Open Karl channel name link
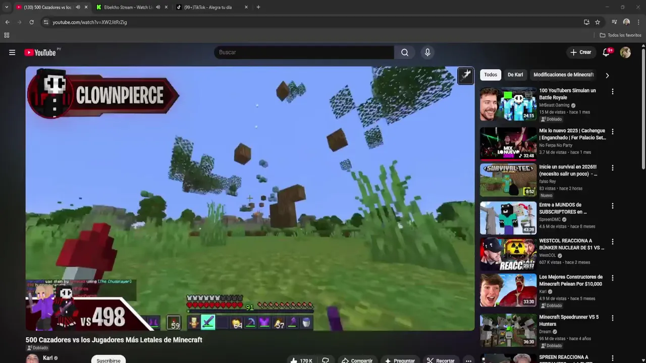The image size is (646, 363). (48, 358)
